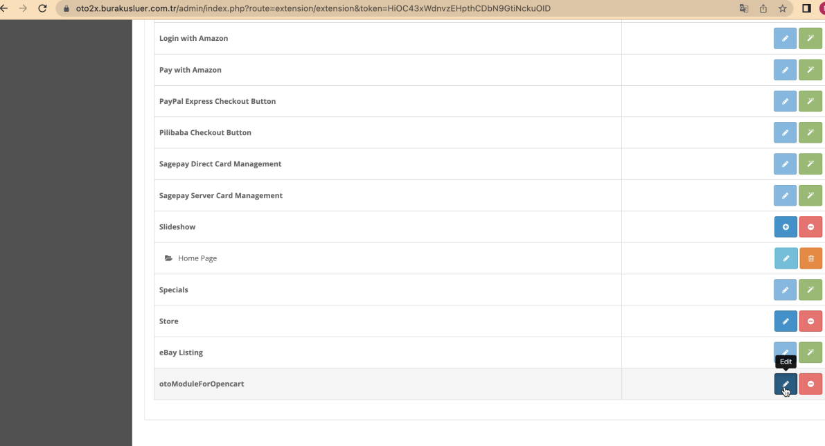Select 'Sagepay Server Card Management' text
This screenshot has width=825, height=446.
221,196
